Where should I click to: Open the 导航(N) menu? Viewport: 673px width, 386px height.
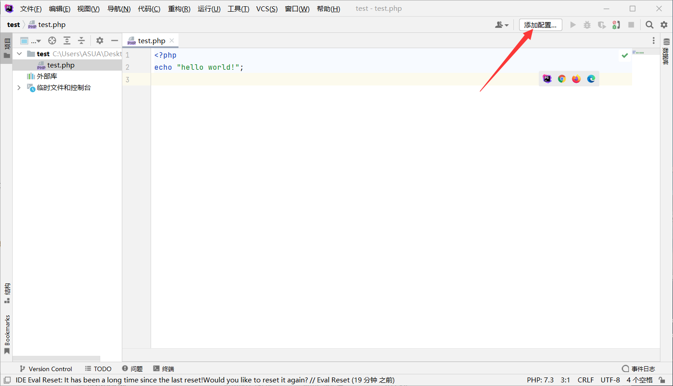coord(119,9)
